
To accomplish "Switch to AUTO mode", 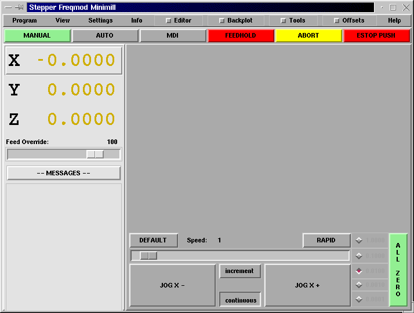I will pyautogui.click(x=105, y=35).
